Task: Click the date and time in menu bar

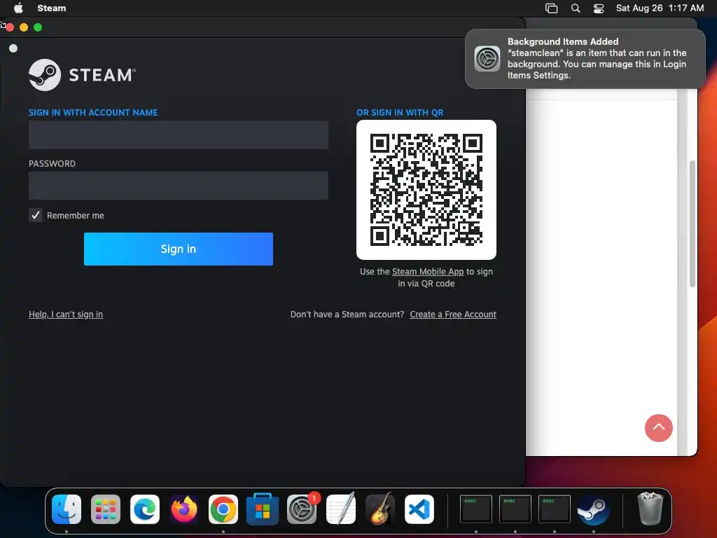Action: (x=660, y=8)
